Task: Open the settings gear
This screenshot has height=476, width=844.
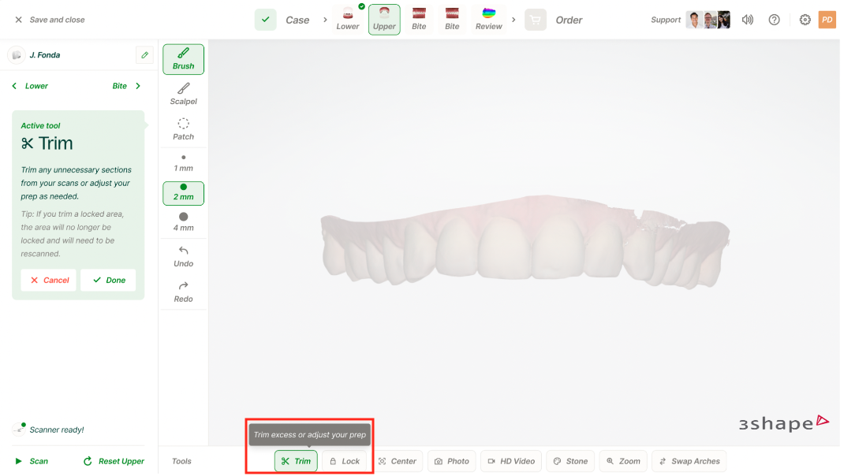Action: [x=805, y=20]
